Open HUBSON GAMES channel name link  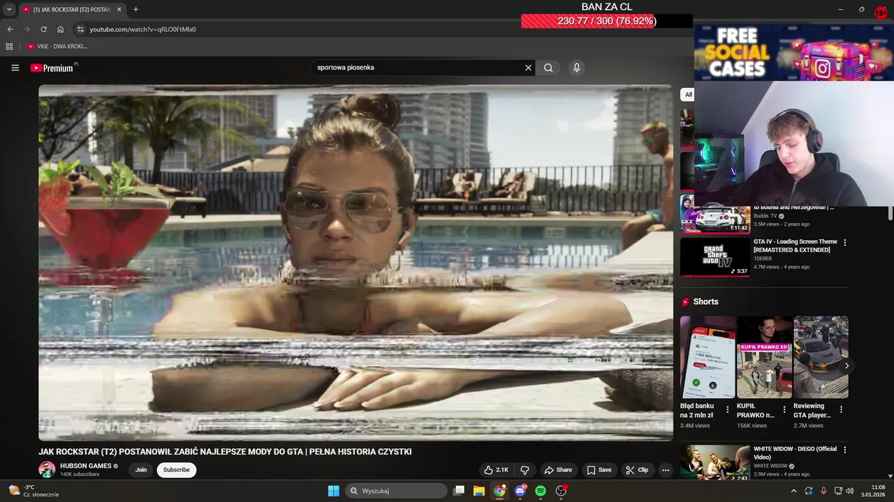tap(86, 466)
